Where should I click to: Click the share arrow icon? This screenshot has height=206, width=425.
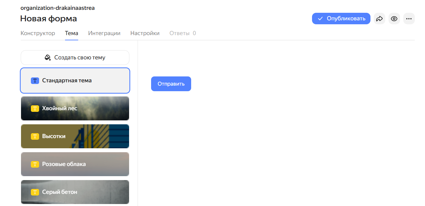[379, 19]
